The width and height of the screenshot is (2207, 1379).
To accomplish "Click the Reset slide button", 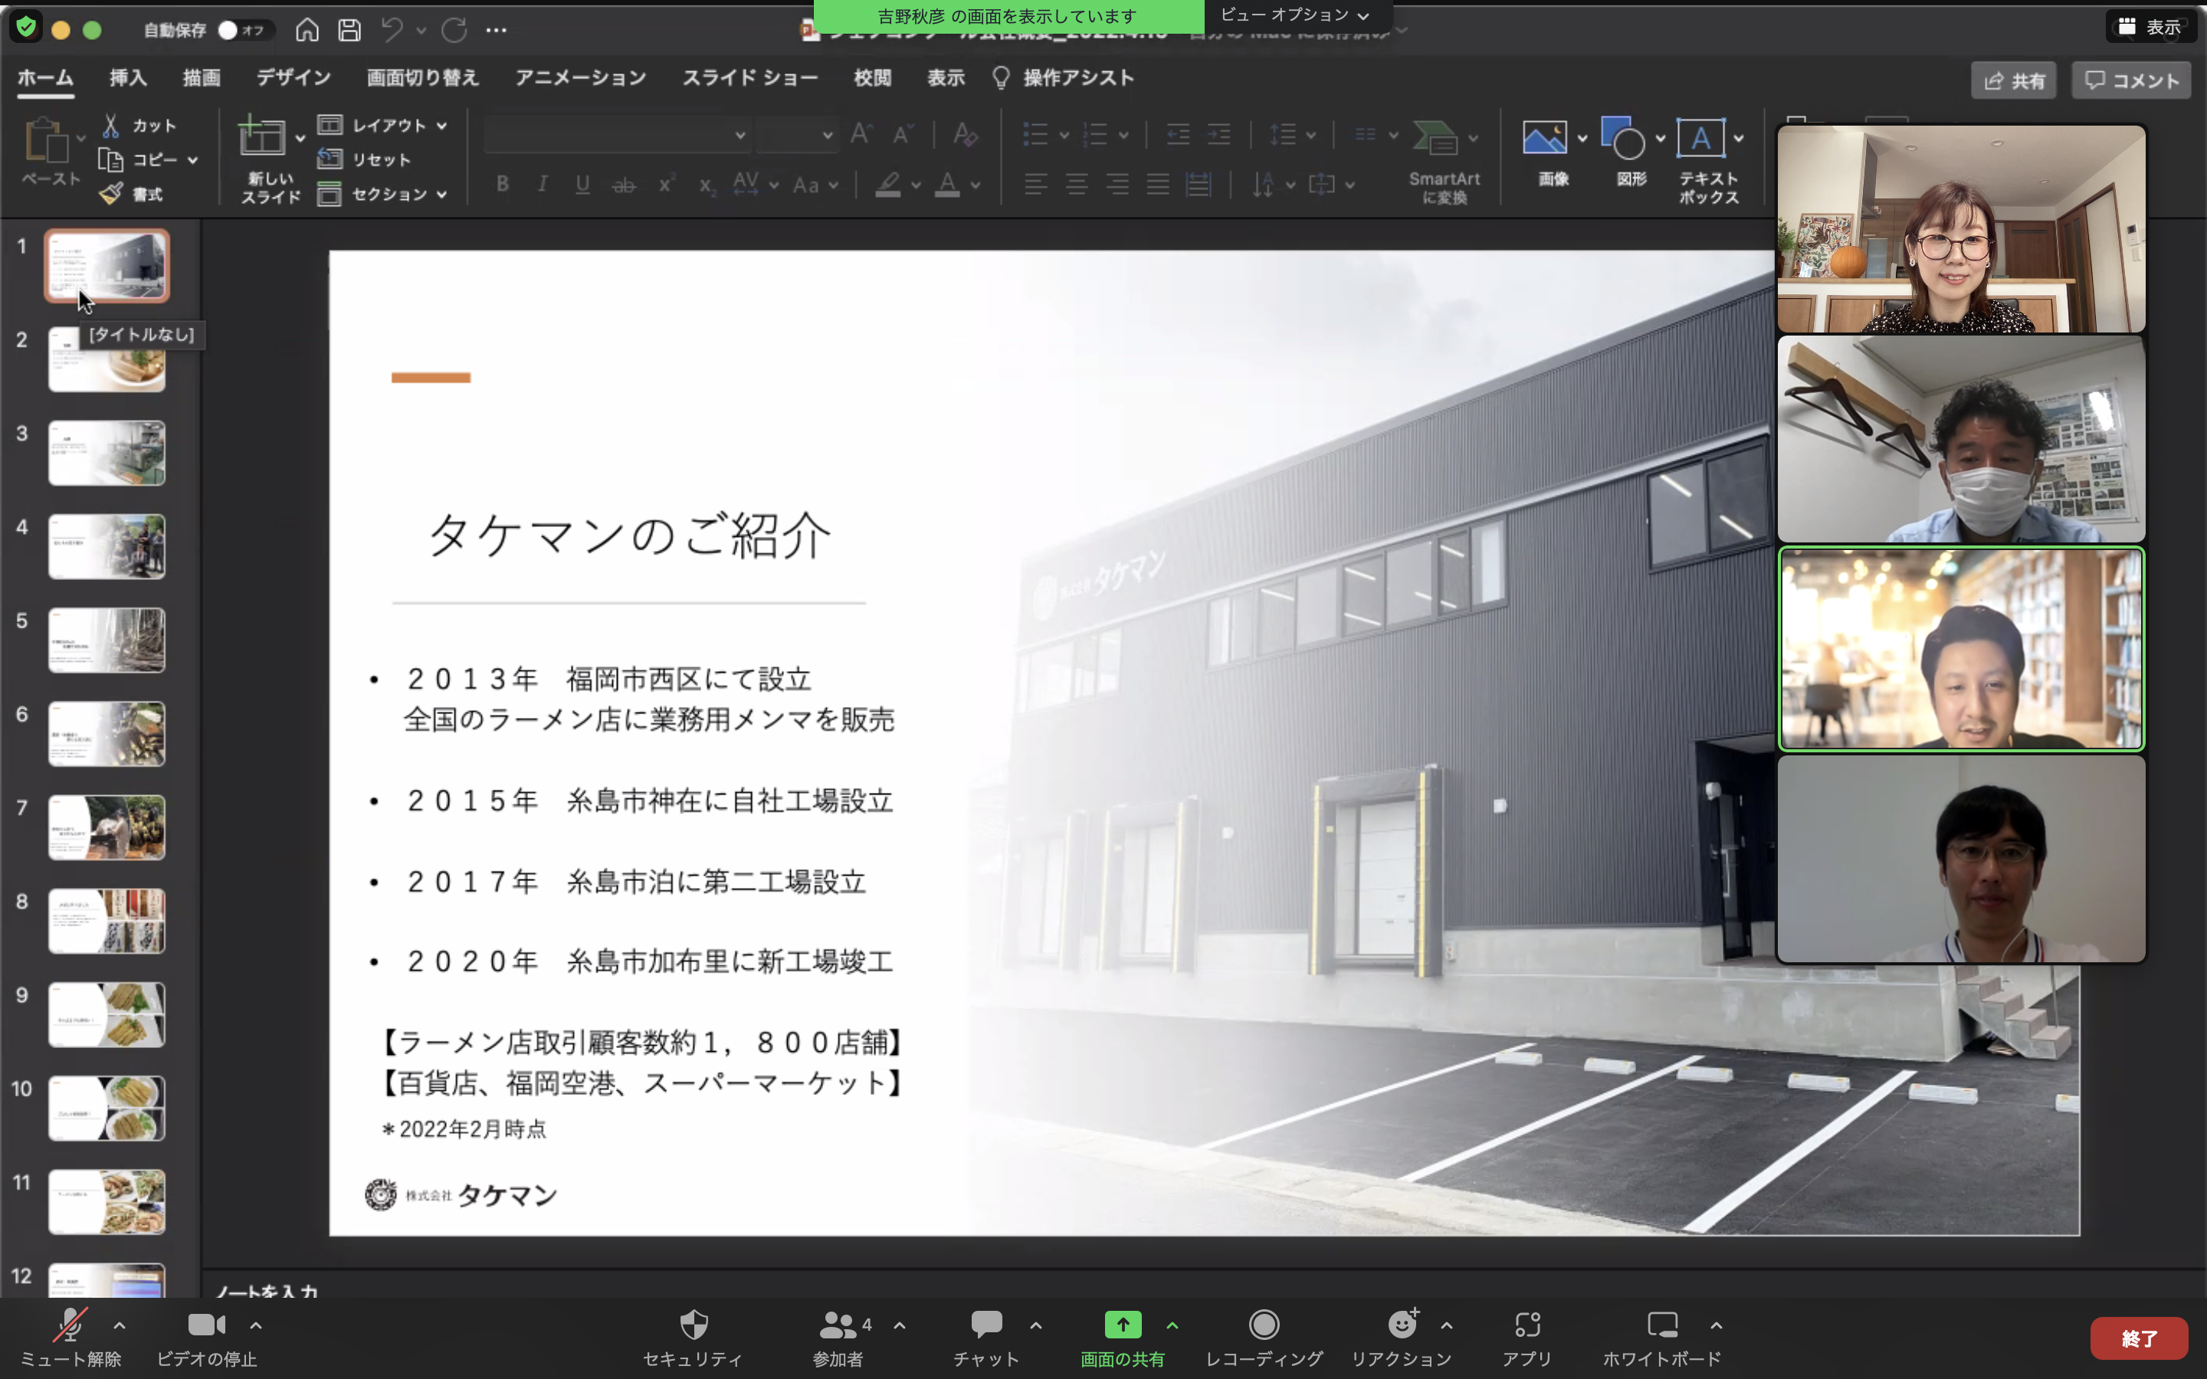I will 365,159.
